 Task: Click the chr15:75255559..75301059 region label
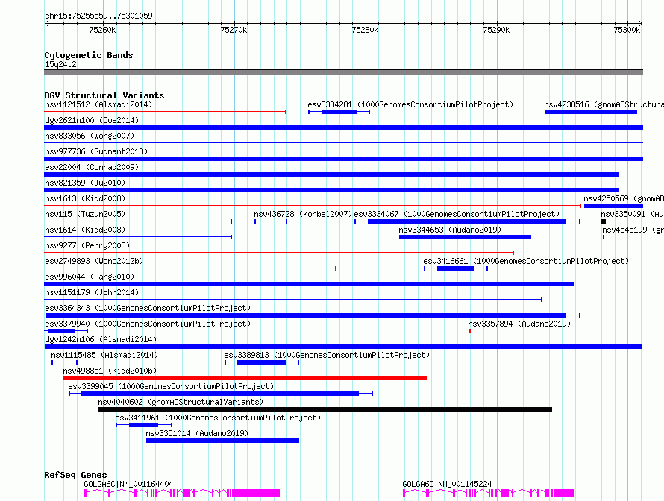click(x=98, y=16)
